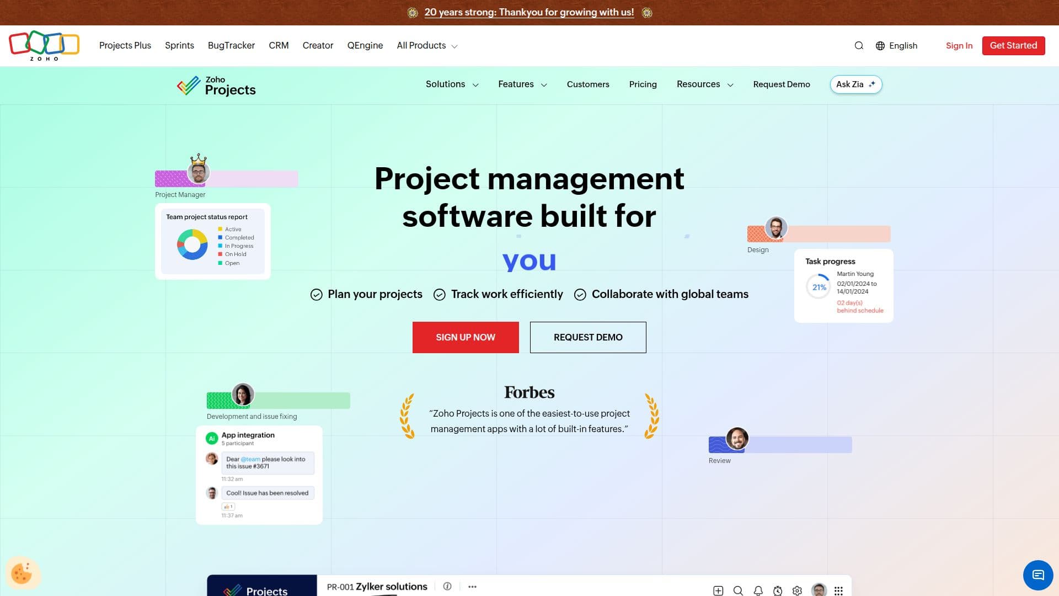Go to Pricing page
1059x596 pixels.
click(643, 84)
